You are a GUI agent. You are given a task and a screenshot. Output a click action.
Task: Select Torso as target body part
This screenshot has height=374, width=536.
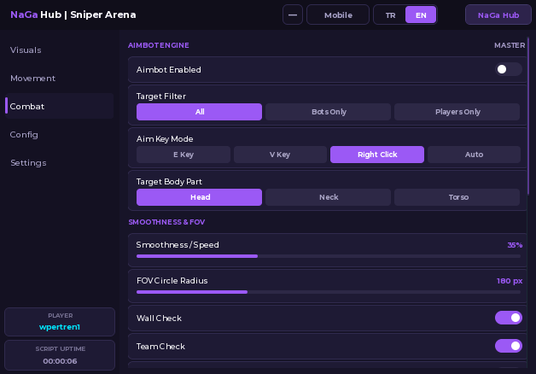pos(457,197)
